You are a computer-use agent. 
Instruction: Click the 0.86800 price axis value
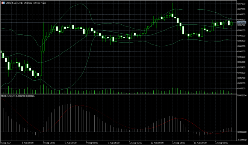click(242, 20)
